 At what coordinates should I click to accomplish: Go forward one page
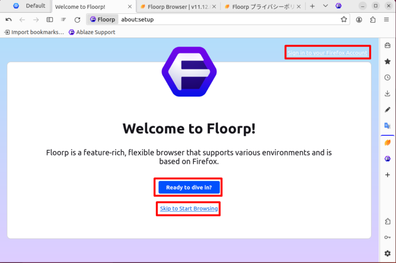tap(36, 19)
